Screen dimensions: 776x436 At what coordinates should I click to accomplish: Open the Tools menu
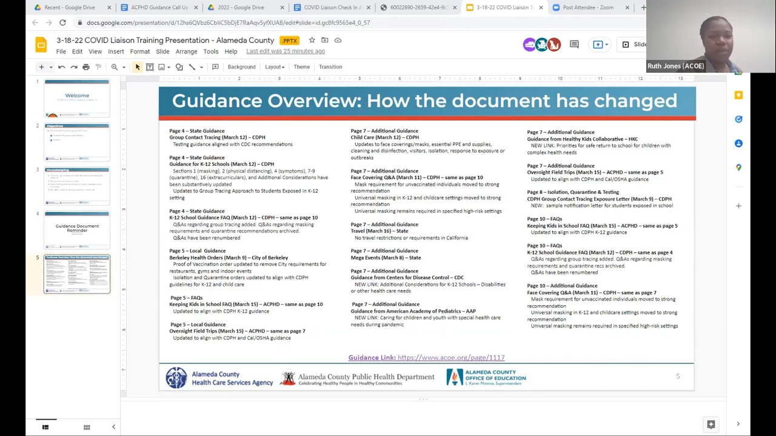211,51
